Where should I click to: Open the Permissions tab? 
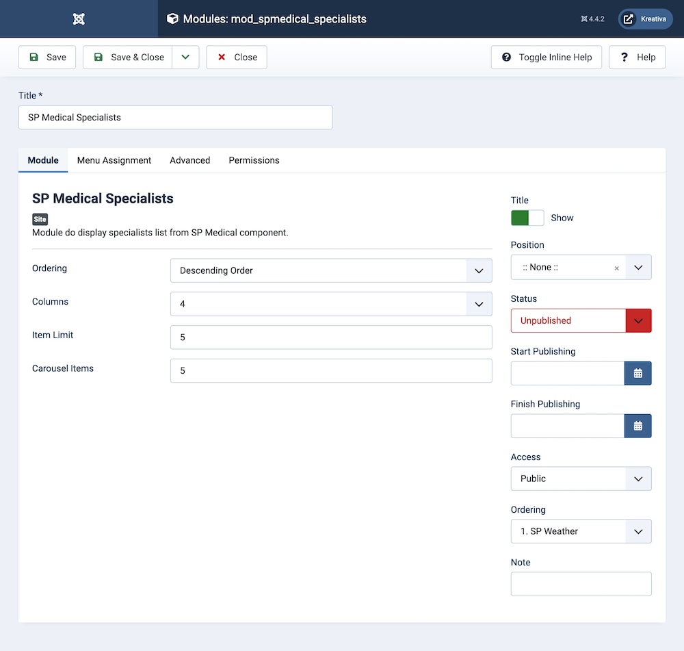(254, 160)
